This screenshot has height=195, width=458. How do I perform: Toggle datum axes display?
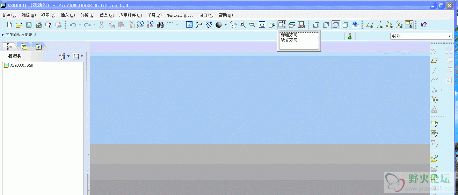pyautogui.click(x=379, y=25)
